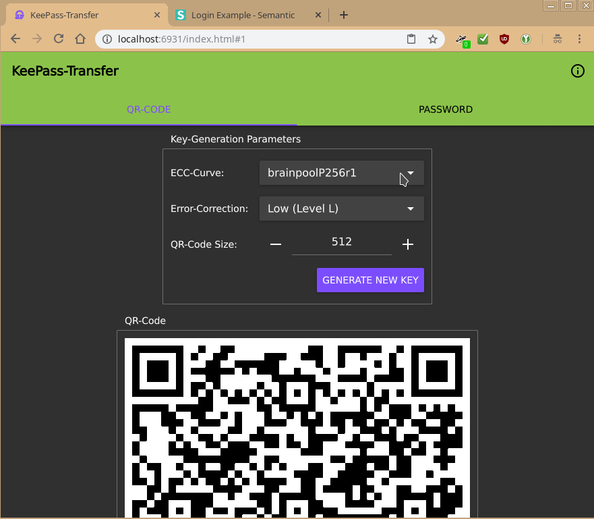Viewport: 594px width, 519px height.
Task: Switch to the QR-CODE tab
Action: pos(149,109)
